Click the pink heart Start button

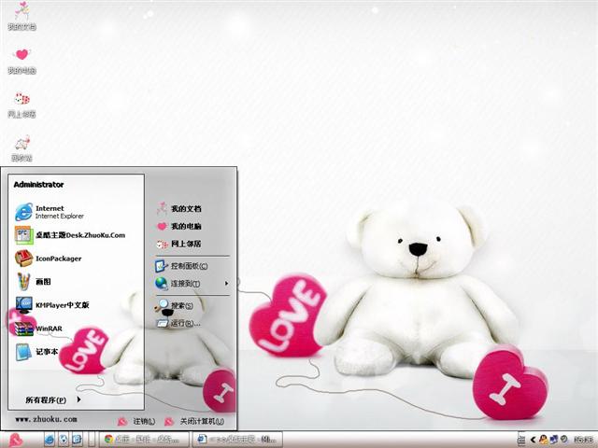16,440
